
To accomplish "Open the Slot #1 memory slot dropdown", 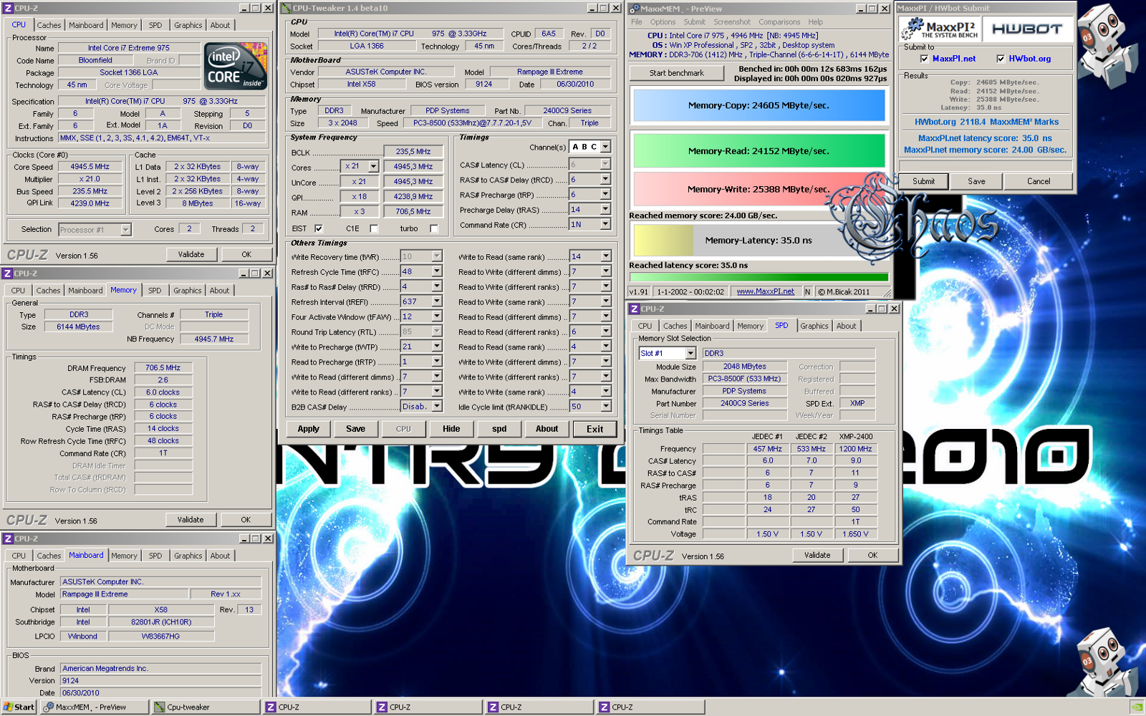I will coord(690,353).
